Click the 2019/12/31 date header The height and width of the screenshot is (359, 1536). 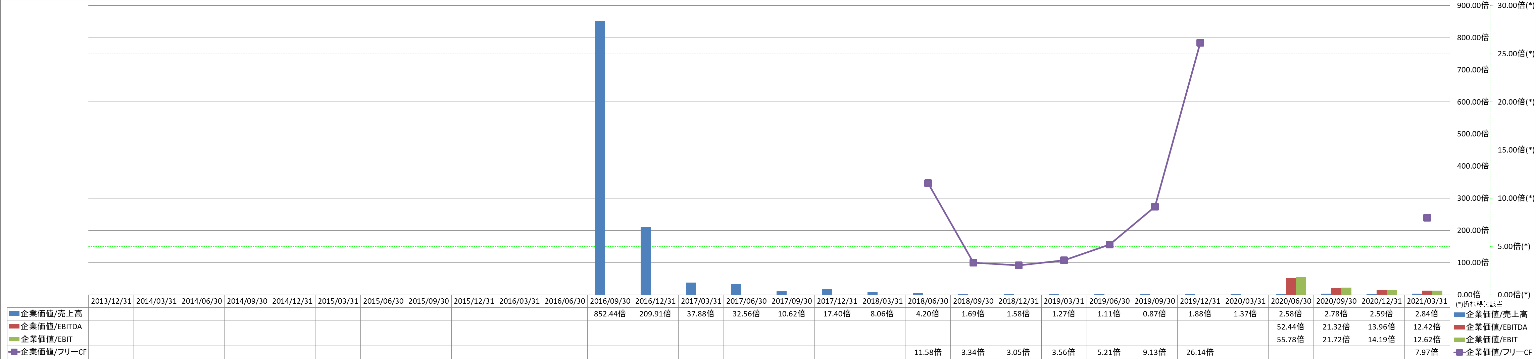1200,301
